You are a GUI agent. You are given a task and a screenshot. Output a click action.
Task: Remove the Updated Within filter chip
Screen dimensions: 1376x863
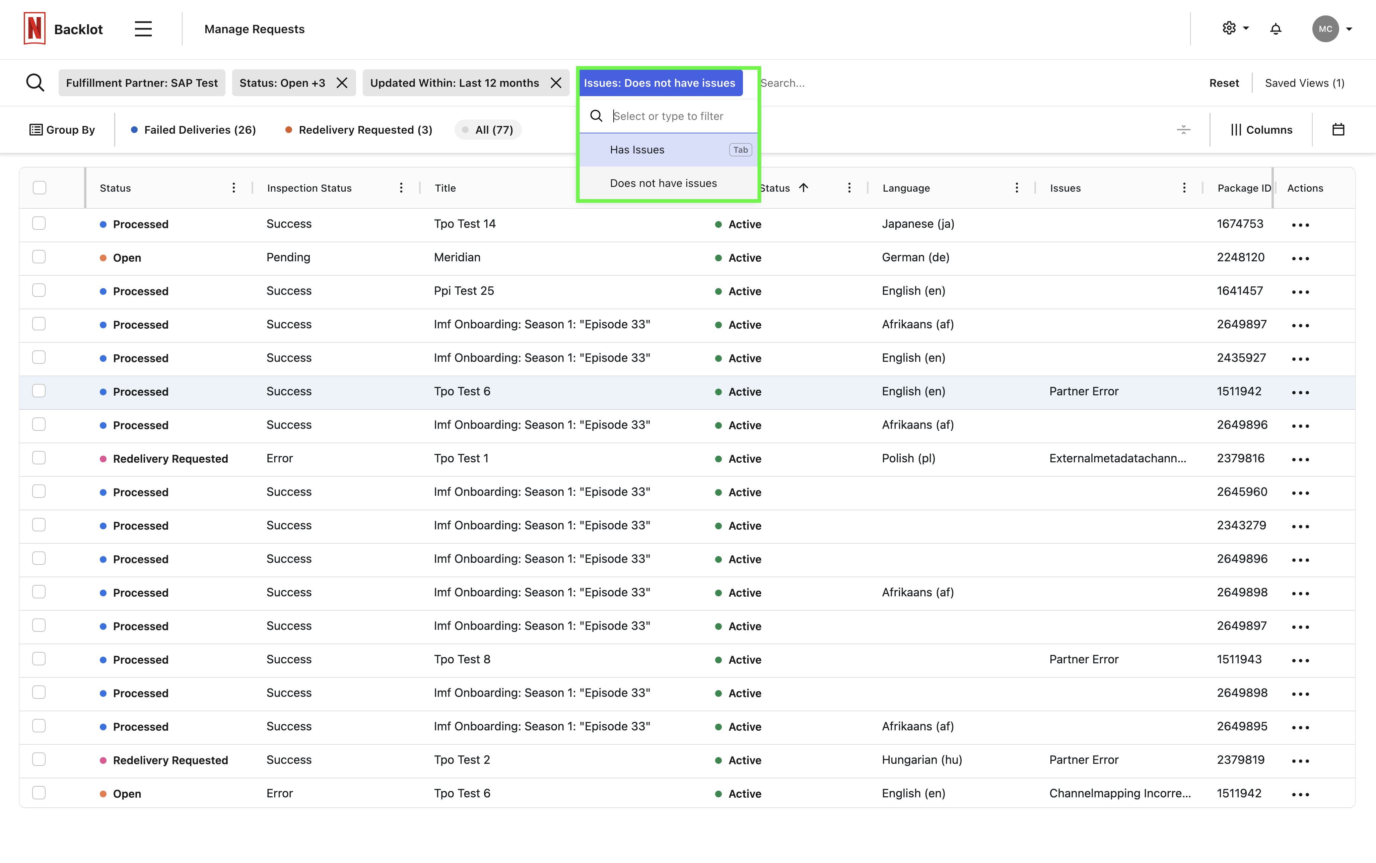[556, 83]
